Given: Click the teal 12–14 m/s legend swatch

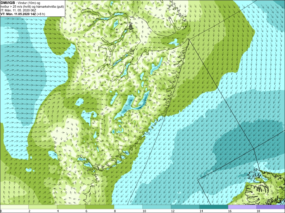Looking at the screenshot, I should point(185,207).
